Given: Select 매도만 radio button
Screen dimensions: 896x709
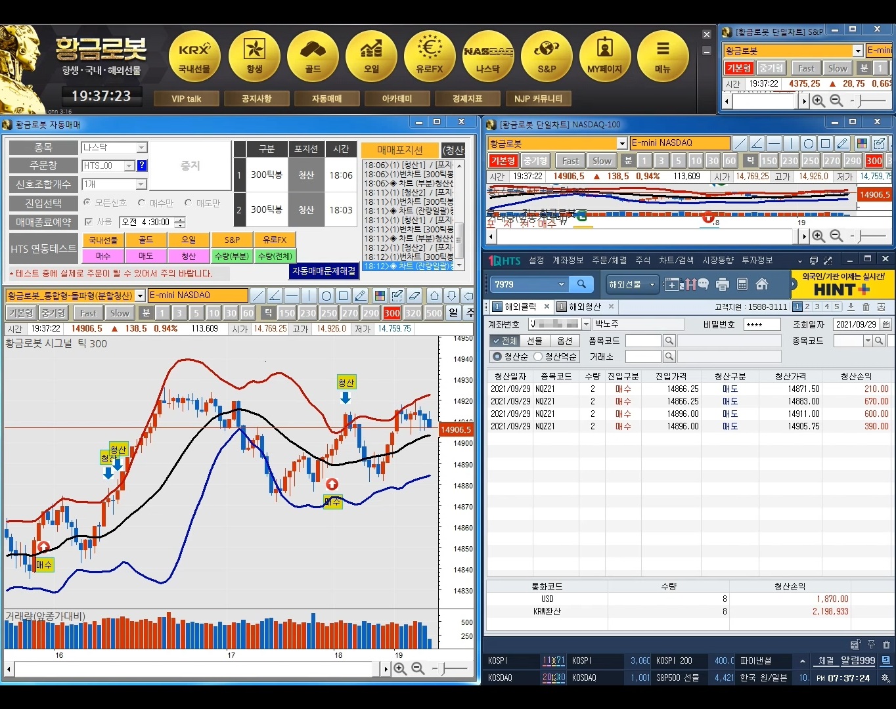Looking at the screenshot, I should 189,203.
